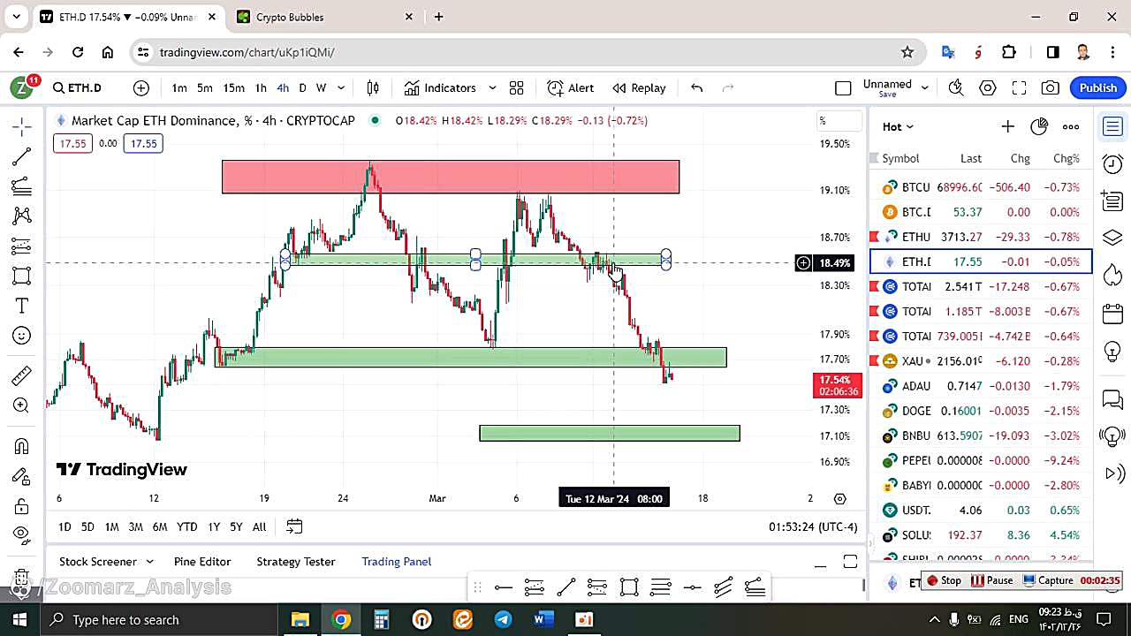Select the 15m timeframe

[x=233, y=87]
